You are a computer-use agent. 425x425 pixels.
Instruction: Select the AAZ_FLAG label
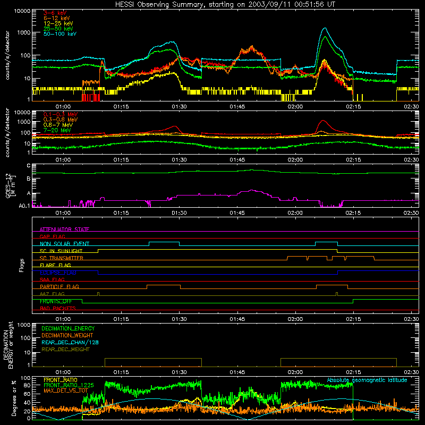coord(52,294)
